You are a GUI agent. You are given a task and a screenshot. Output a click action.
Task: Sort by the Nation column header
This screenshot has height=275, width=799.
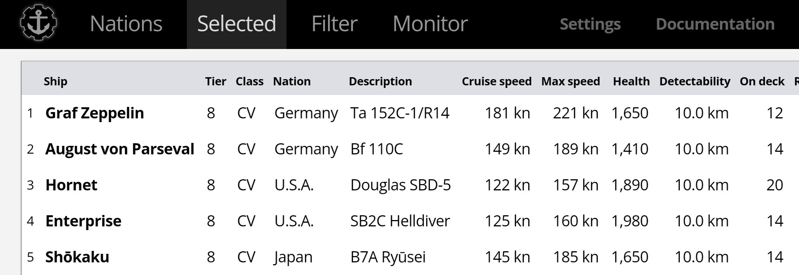(x=292, y=81)
